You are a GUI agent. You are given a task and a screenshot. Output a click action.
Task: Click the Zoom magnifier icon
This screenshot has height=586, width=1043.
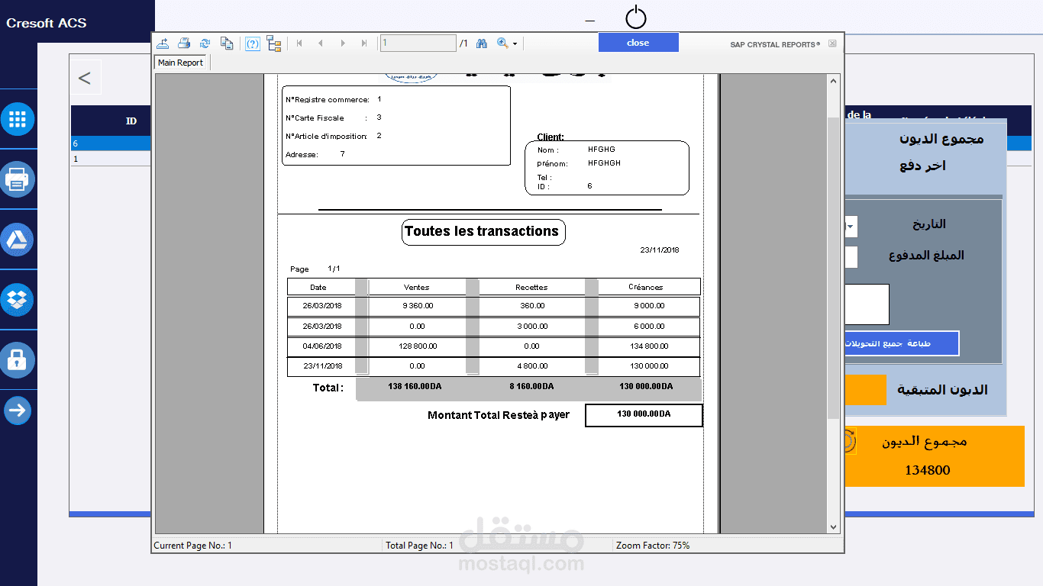(502, 43)
